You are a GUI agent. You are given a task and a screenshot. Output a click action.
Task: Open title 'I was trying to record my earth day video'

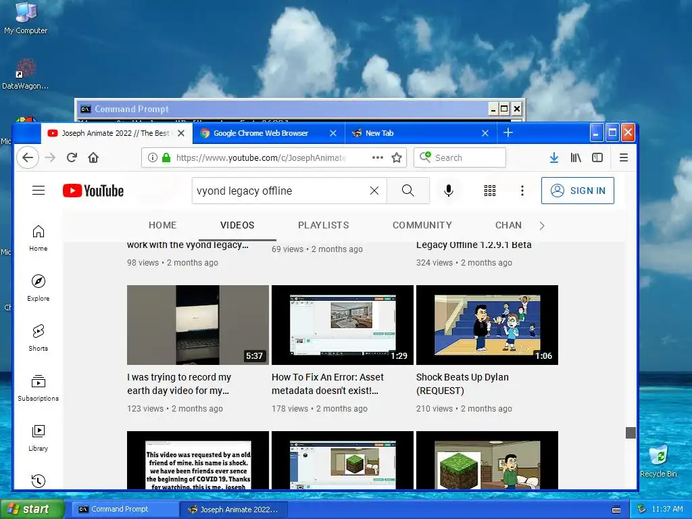[x=178, y=384]
